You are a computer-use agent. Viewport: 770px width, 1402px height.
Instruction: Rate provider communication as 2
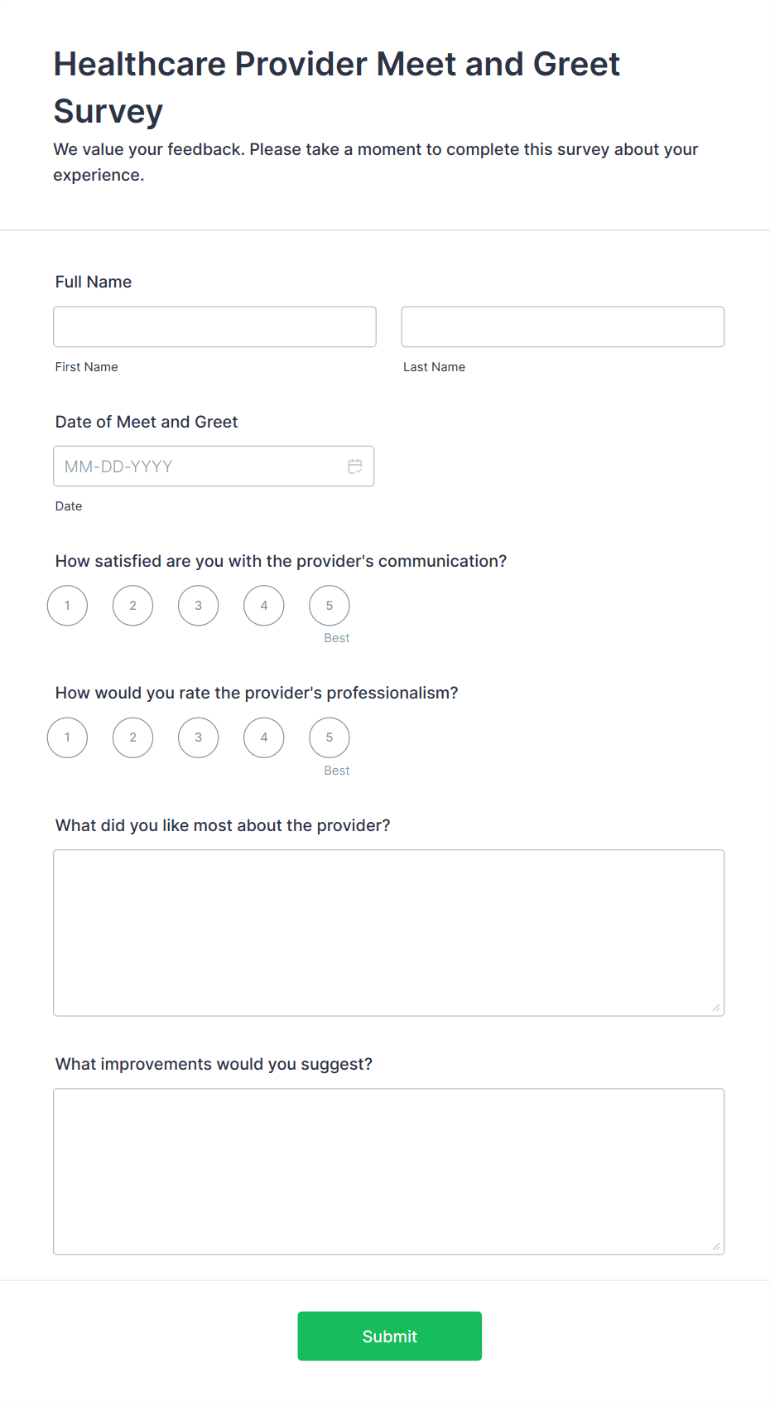pyautogui.click(x=132, y=606)
